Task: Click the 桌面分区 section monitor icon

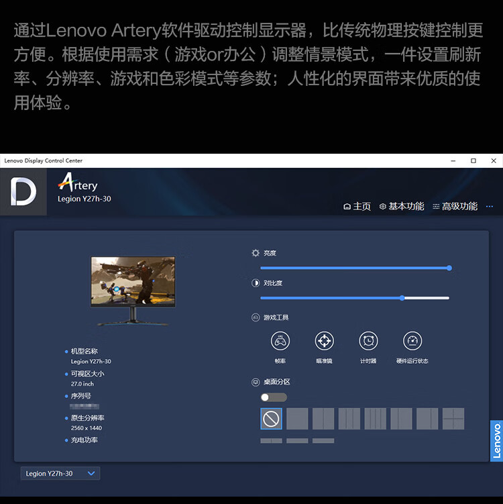Action: (256, 382)
